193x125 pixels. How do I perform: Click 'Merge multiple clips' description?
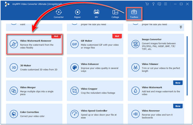tap(37, 93)
